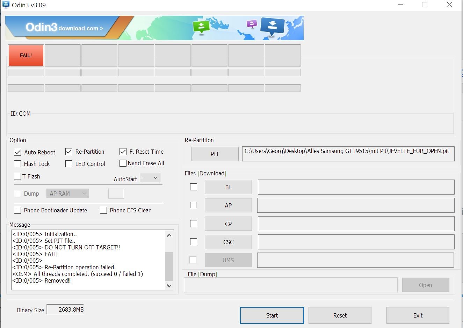Click the Message log scroll-up arrow

[169, 235]
